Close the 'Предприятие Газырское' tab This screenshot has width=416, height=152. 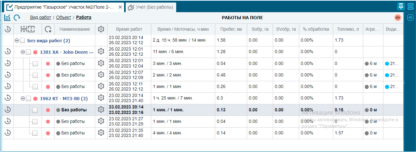(x=120, y=7)
